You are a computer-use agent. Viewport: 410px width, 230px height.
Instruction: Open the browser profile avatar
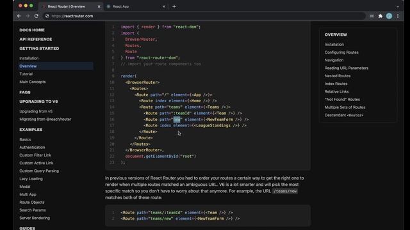click(389, 16)
